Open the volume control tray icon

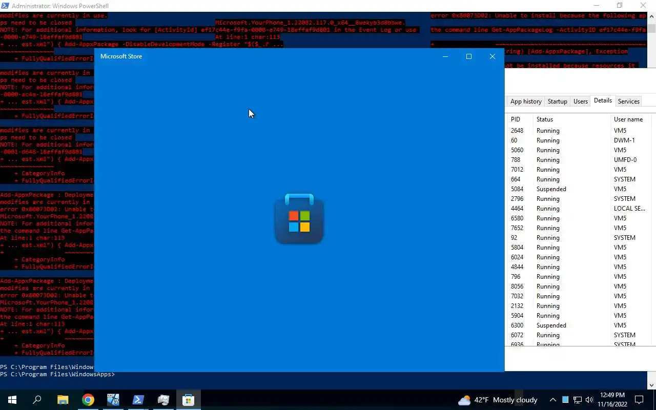coord(589,400)
